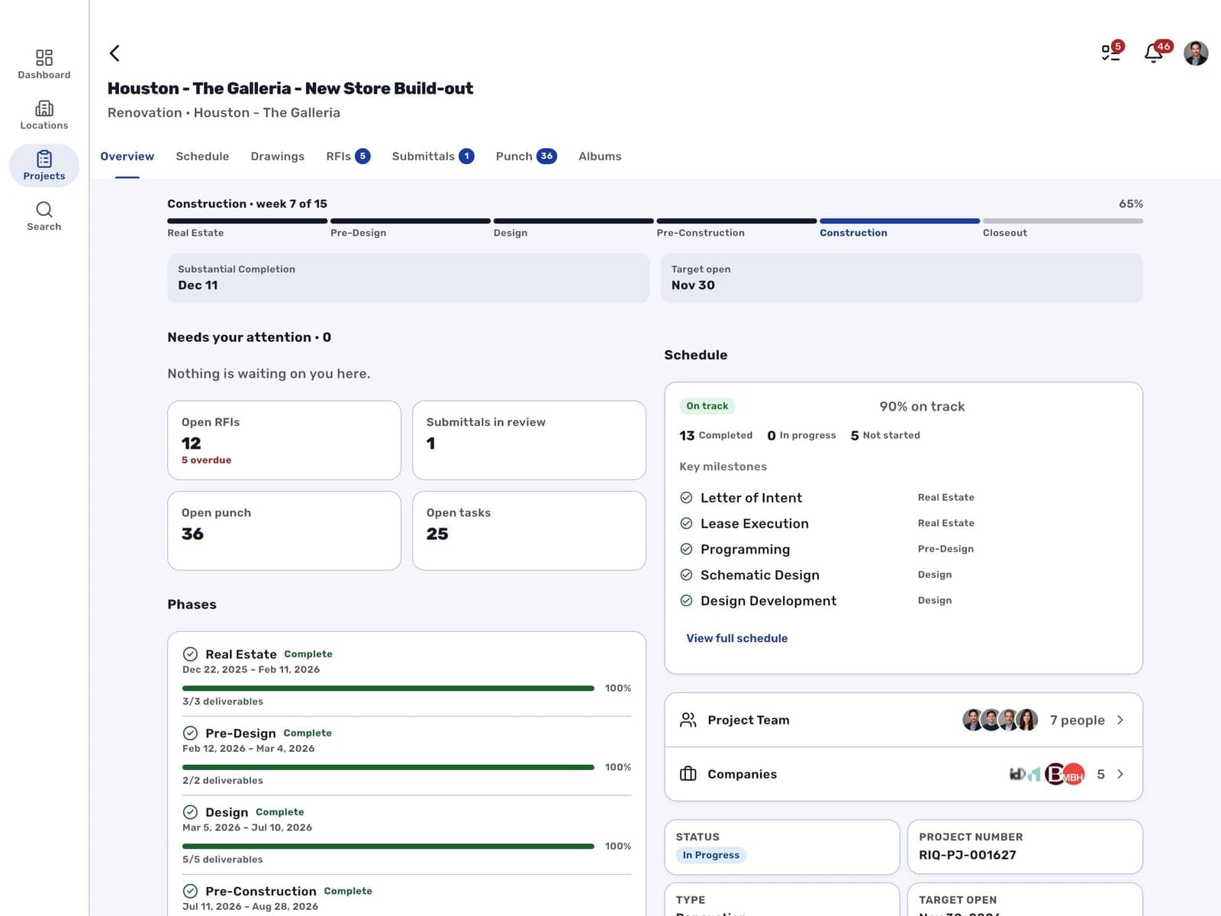Open the Submittals in review card
Screen dimensions: 1221x916
[529, 440]
